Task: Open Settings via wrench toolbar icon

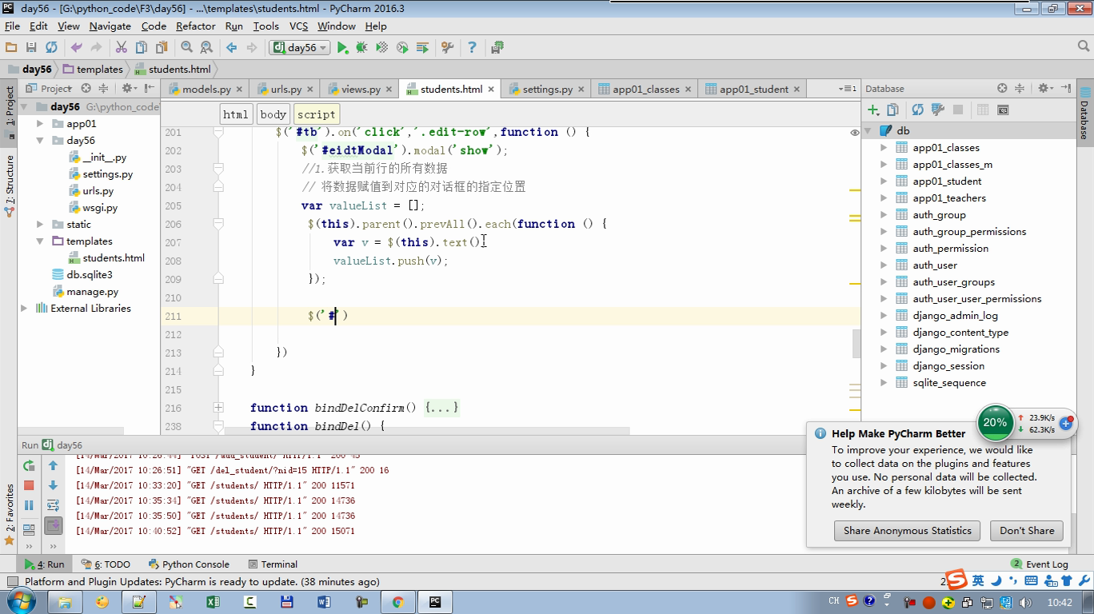Action: tap(448, 48)
